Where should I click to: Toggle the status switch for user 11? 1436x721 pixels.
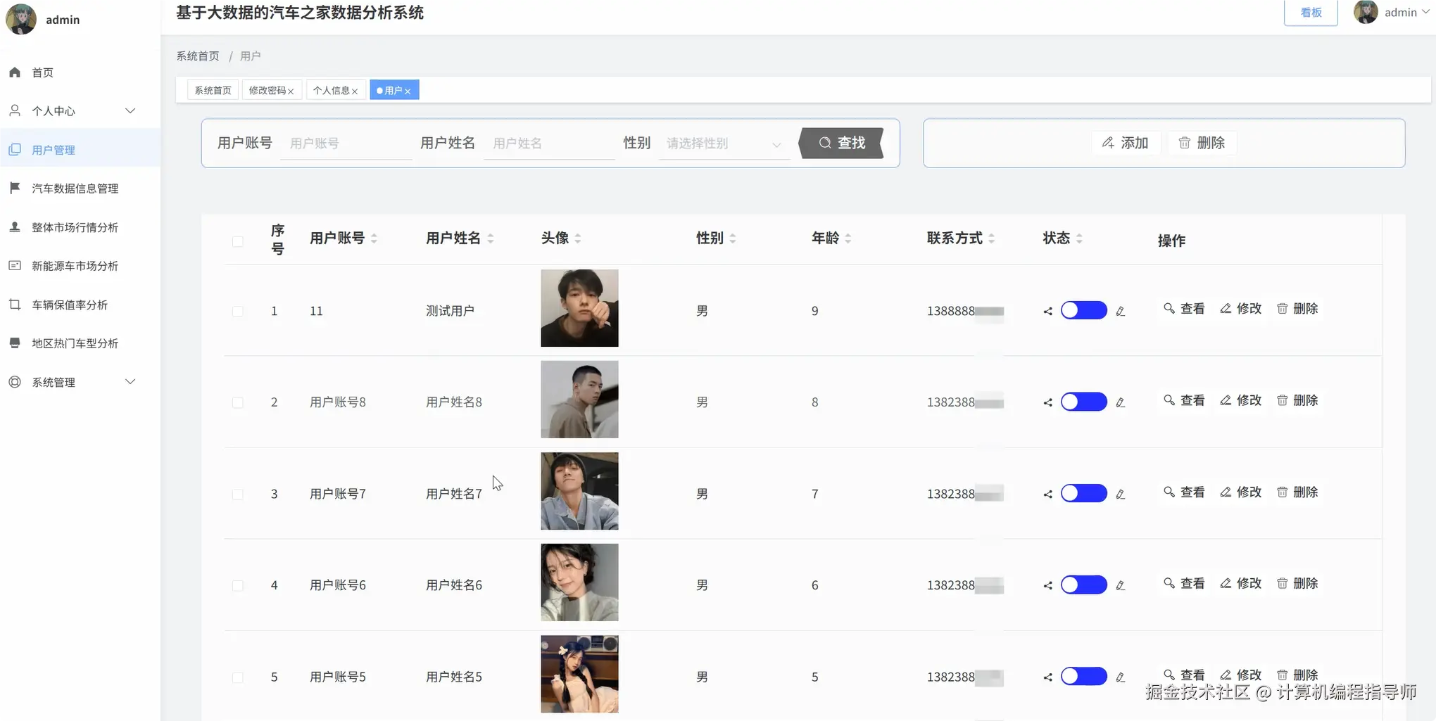coord(1084,310)
